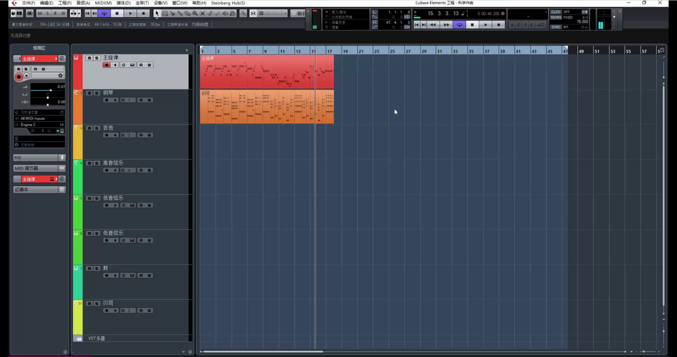Click Rewind in the transport panel
677x357 pixels.
[433, 25]
